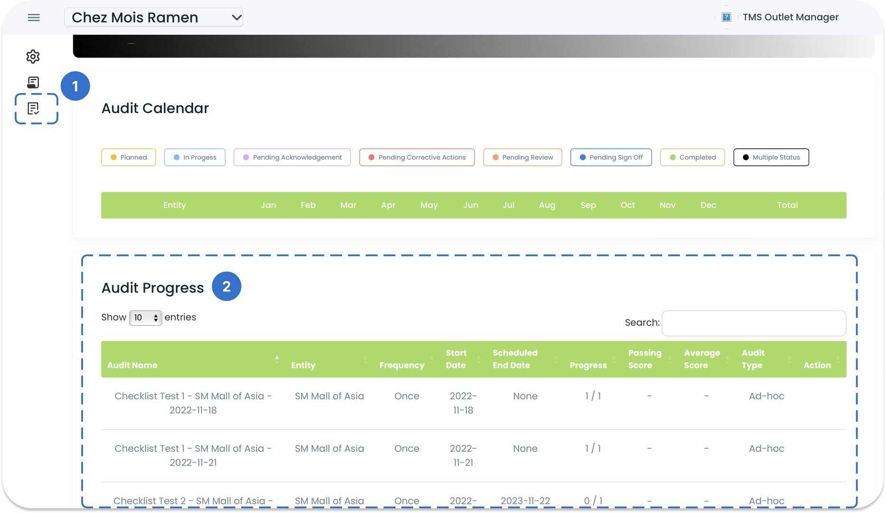This screenshot has width=886, height=513.
Task: Open TMS Outlet Manager user menu
Action: (x=790, y=18)
